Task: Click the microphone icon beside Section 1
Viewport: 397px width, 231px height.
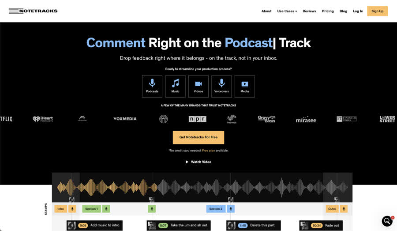Action: pos(106,209)
